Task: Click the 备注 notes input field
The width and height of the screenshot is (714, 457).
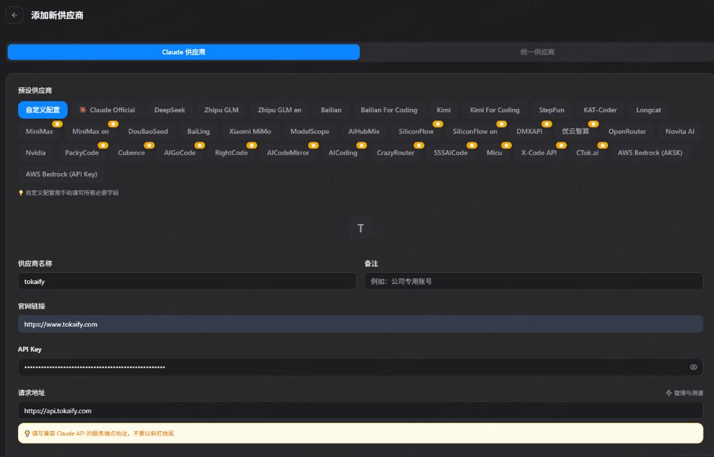Action: [533, 281]
